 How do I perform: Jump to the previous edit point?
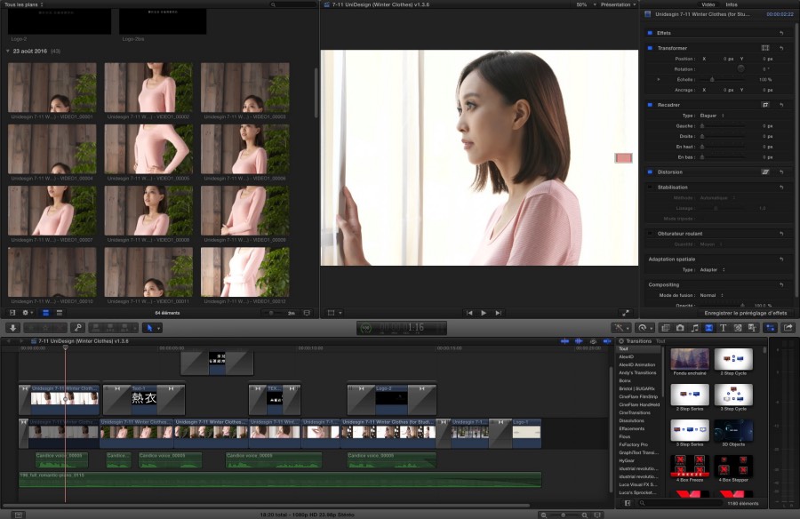469,313
